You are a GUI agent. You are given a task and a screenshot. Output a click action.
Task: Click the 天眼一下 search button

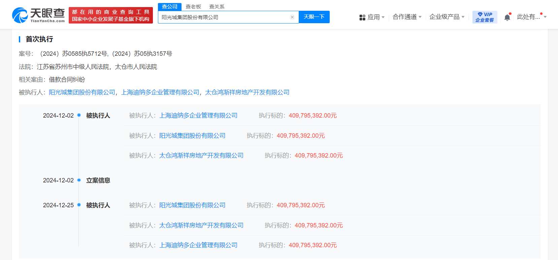tap(314, 17)
